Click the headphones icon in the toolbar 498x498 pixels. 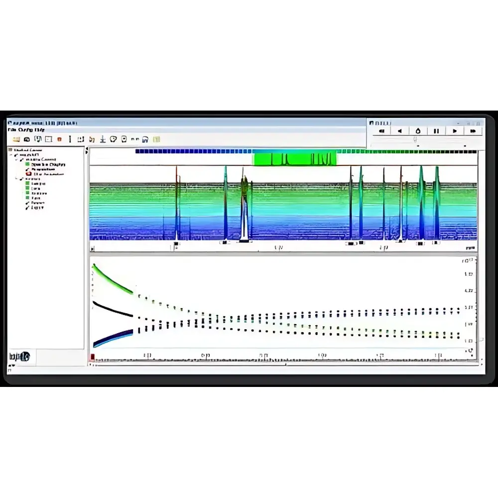pyautogui.click(x=146, y=139)
